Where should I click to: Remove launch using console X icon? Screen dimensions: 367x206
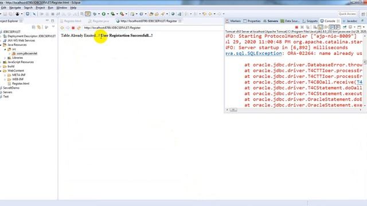[302, 27]
